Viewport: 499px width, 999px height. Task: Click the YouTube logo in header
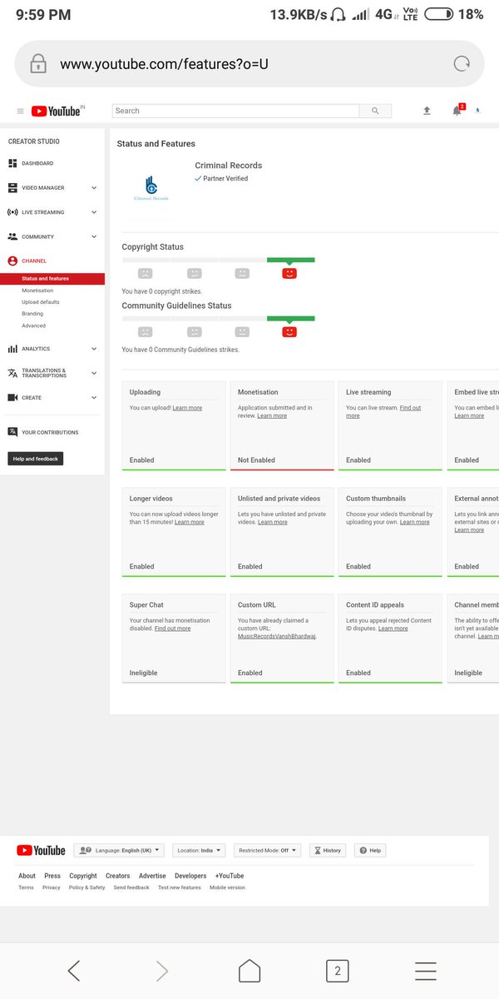[56, 111]
